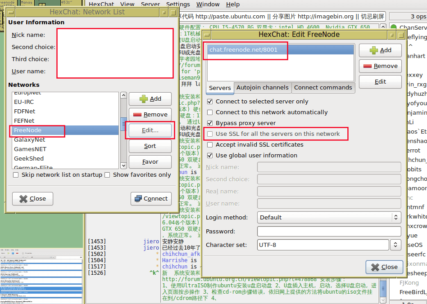This screenshot has width=427, height=304.
Task: Focus the Character set UTF-8 field
Action: [x=323, y=245]
